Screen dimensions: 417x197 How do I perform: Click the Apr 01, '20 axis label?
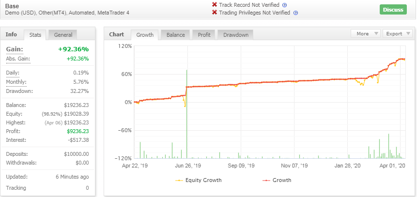(392, 166)
